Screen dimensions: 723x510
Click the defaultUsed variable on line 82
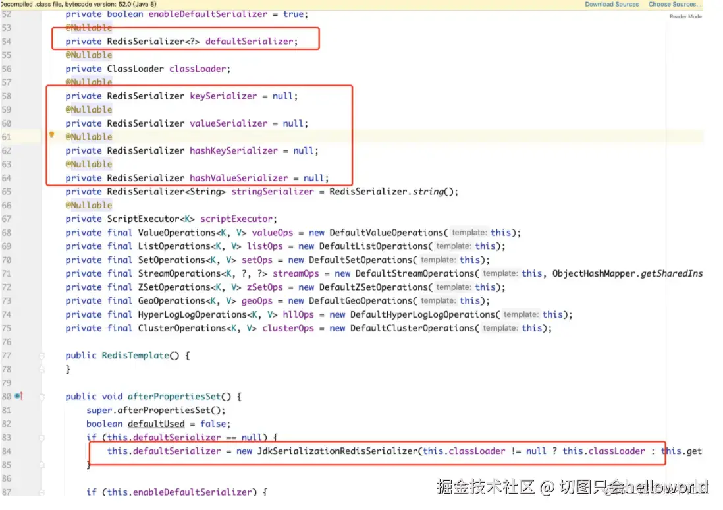tap(156, 424)
